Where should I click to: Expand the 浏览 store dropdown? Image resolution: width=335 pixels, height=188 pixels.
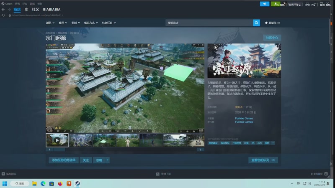50,23
